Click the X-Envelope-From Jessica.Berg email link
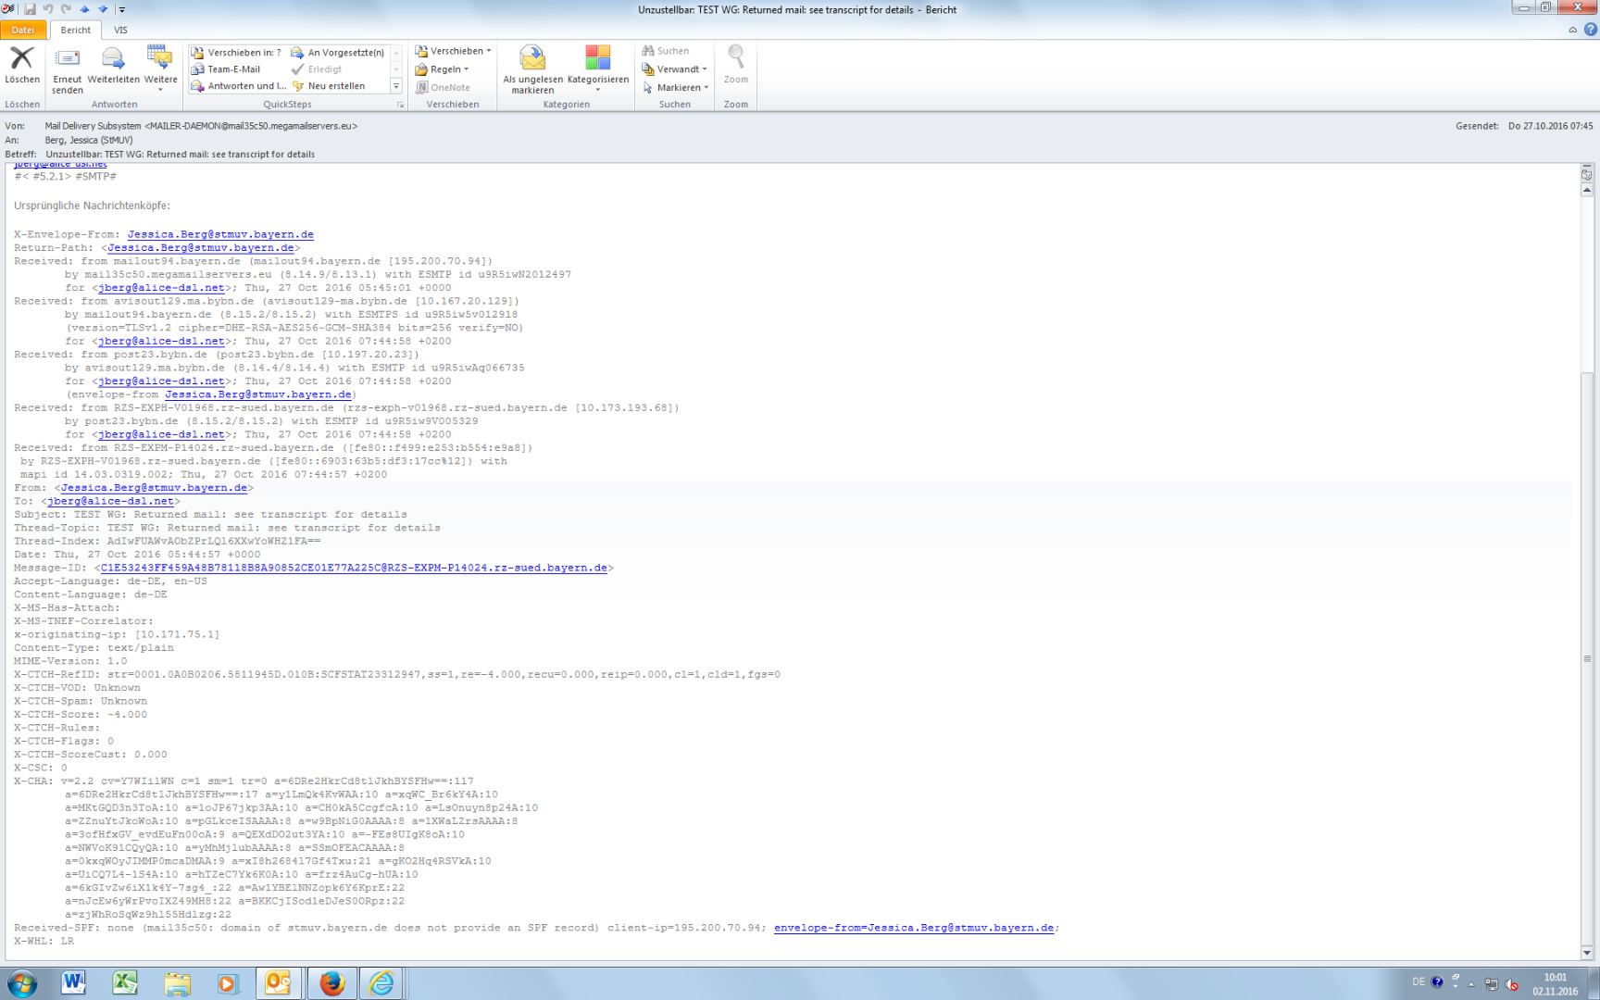Image resolution: width=1600 pixels, height=1000 pixels. tap(220, 234)
